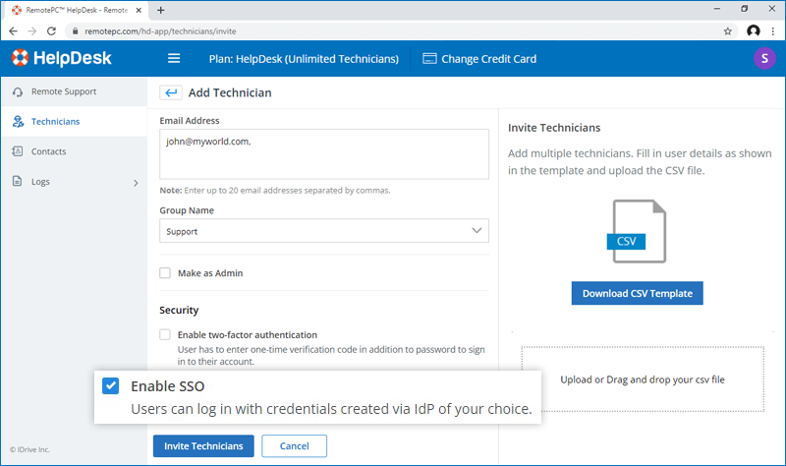Open the Group Name dropdown
786x466 pixels.
[324, 231]
